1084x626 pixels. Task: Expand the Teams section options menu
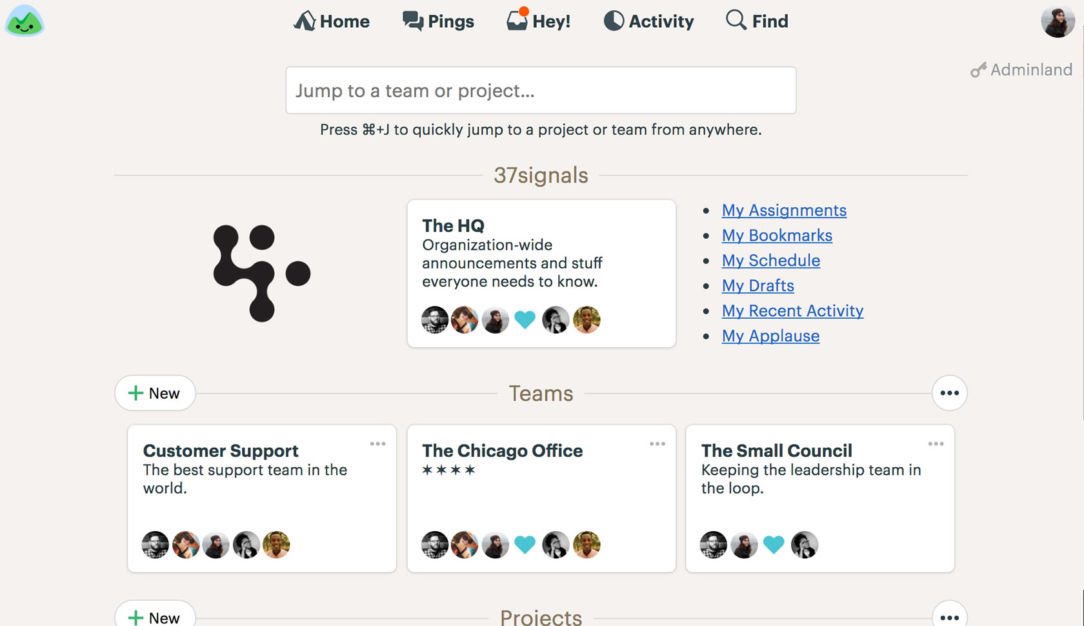point(949,393)
